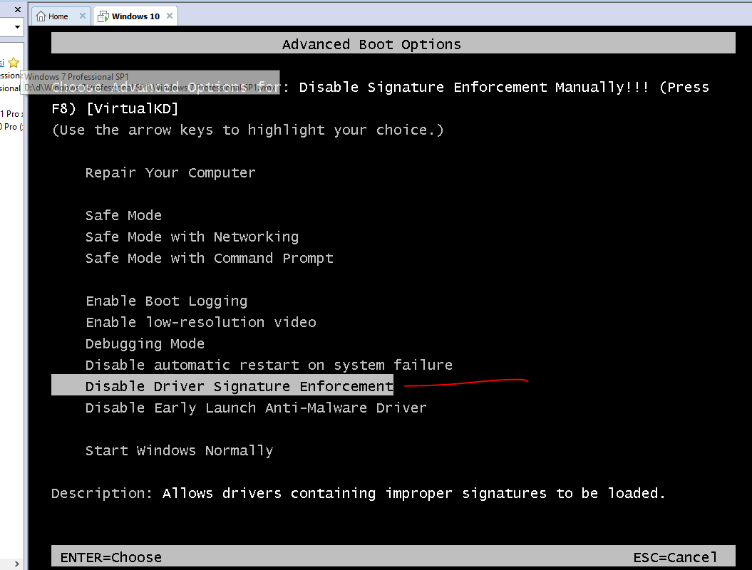Click the yellow favorite star in library

(13, 63)
